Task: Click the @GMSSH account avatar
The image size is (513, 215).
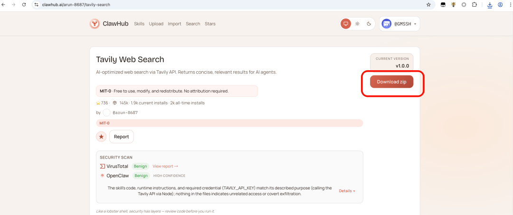Action: click(387, 24)
